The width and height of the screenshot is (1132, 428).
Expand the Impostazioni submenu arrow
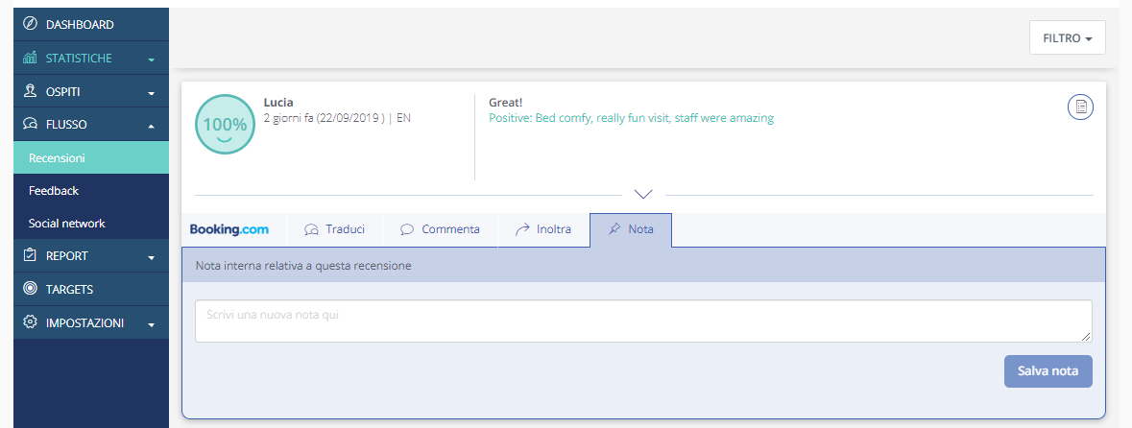(x=152, y=324)
